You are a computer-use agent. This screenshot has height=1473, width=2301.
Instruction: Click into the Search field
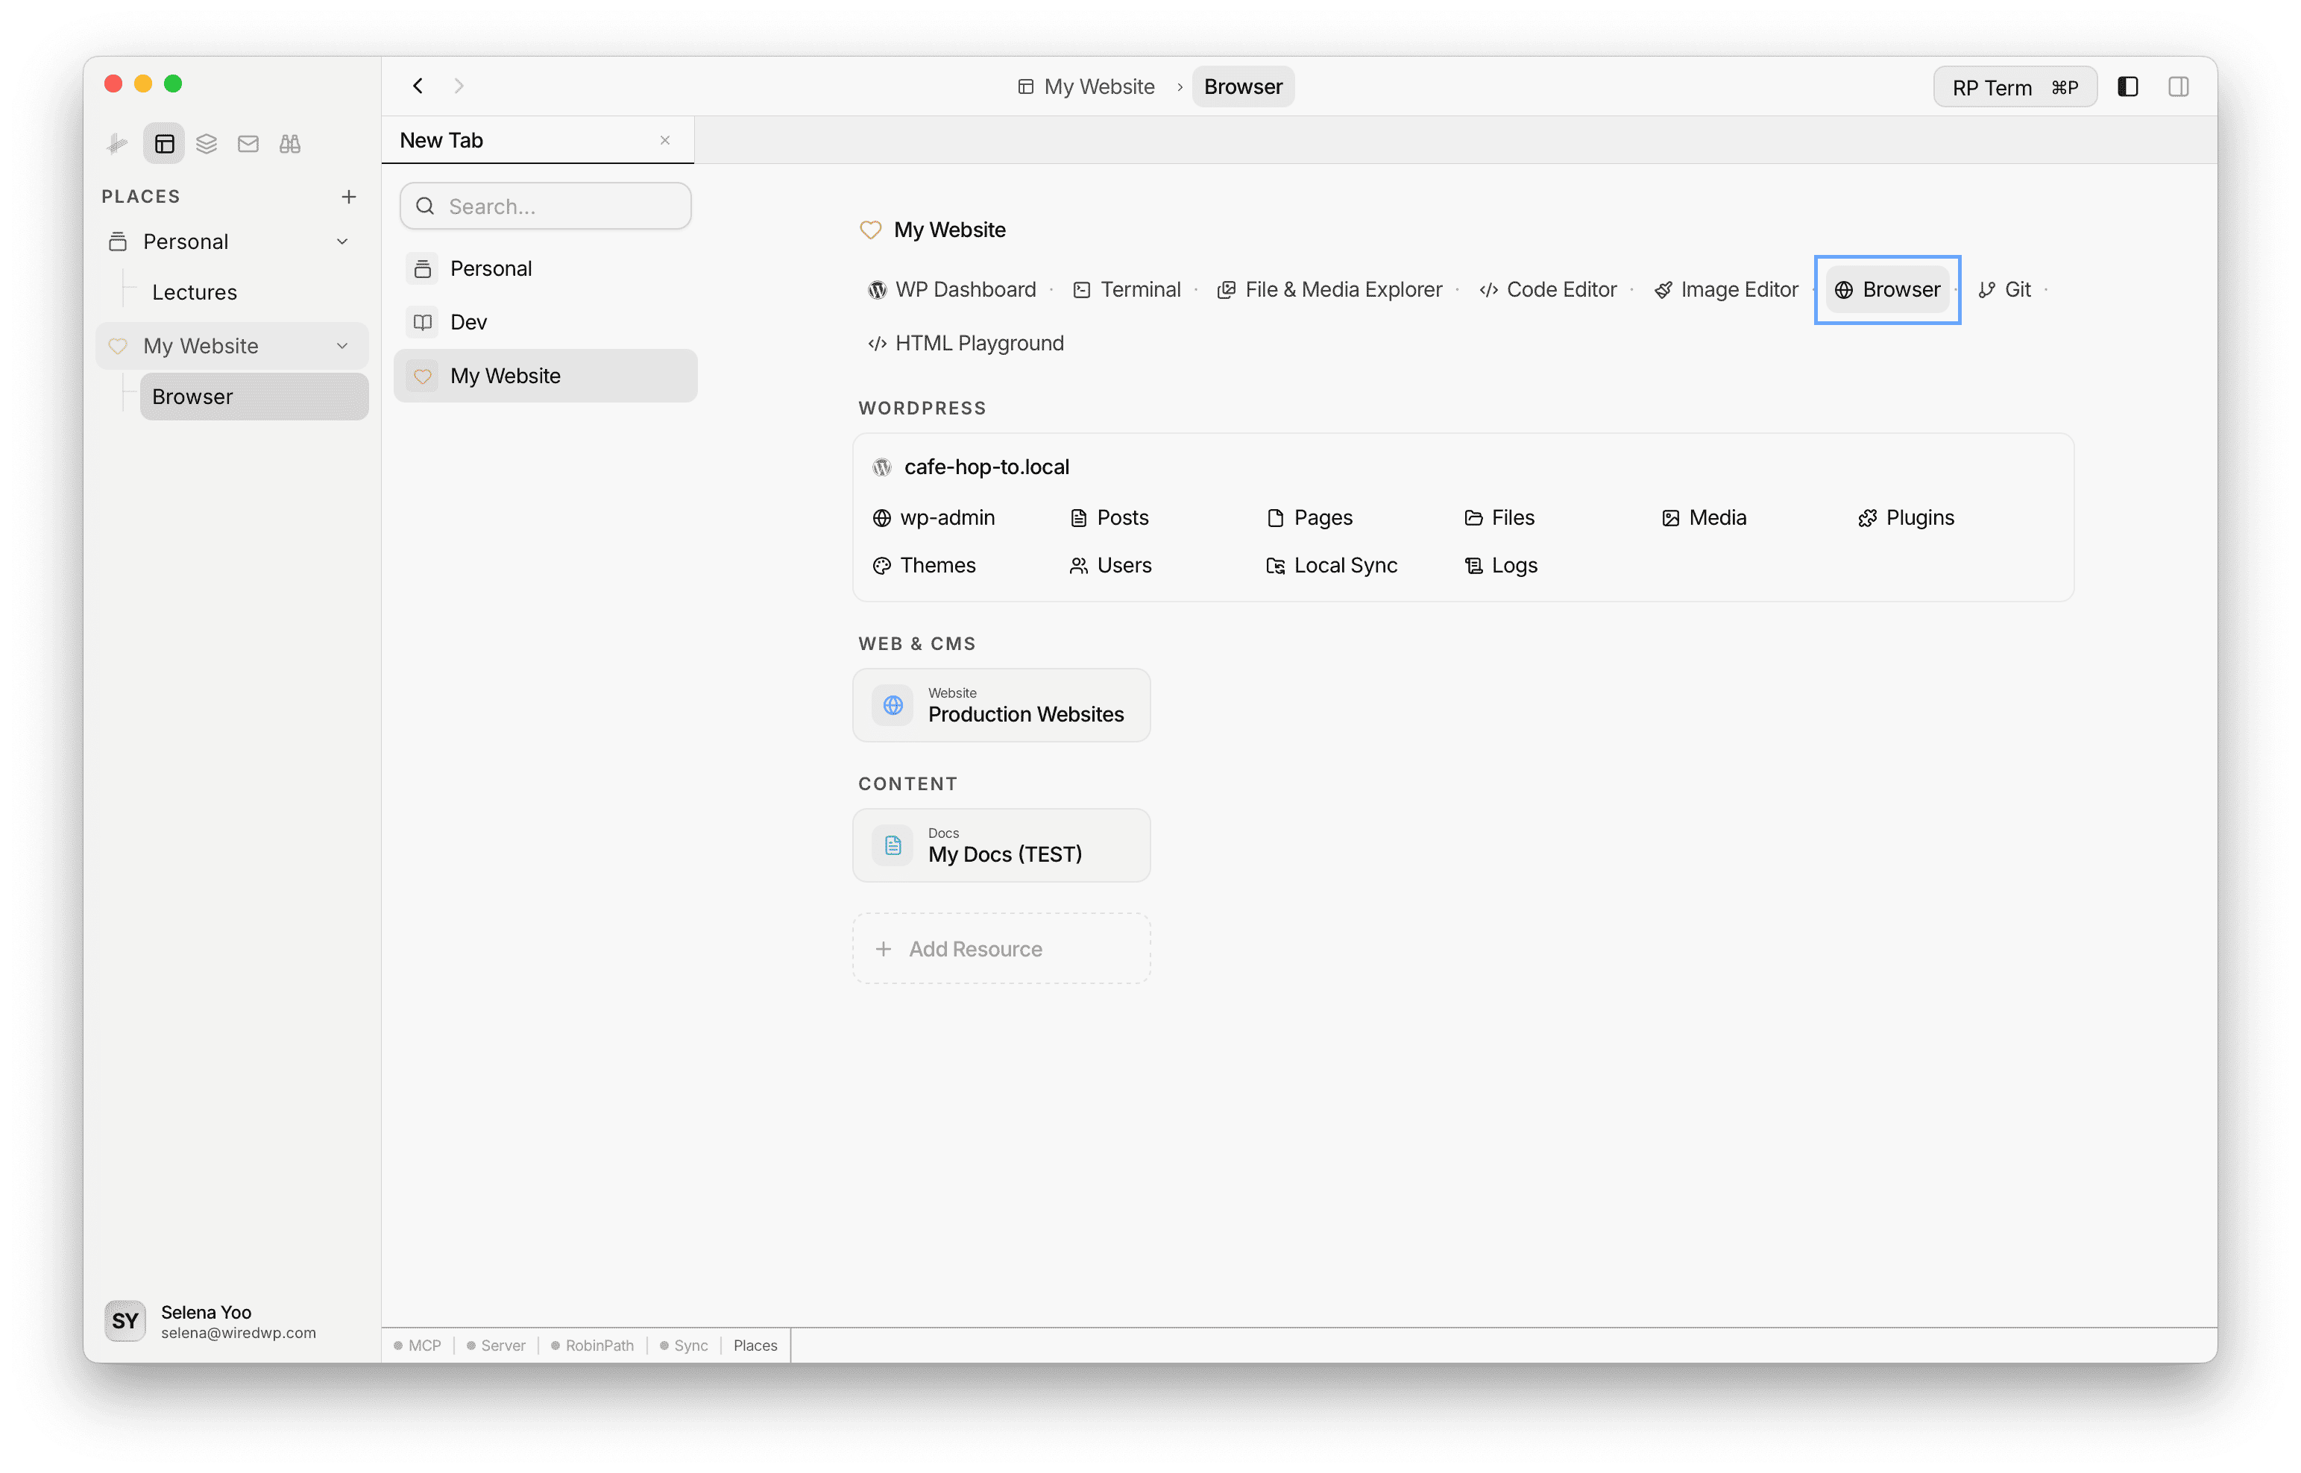pyautogui.click(x=545, y=206)
